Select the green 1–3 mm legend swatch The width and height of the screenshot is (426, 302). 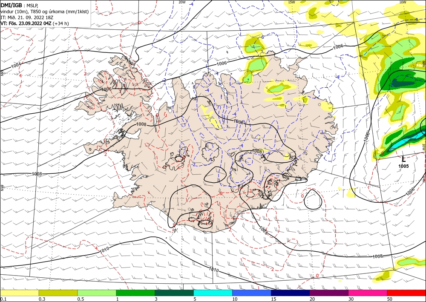pyautogui.click(x=135, y=293)
